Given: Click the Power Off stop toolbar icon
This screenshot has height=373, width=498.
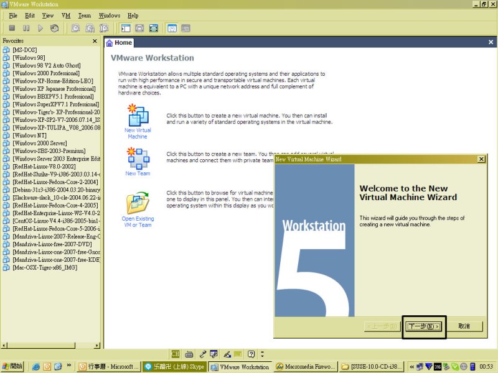Looking at the screenshot, I should [x=12, y=28].
